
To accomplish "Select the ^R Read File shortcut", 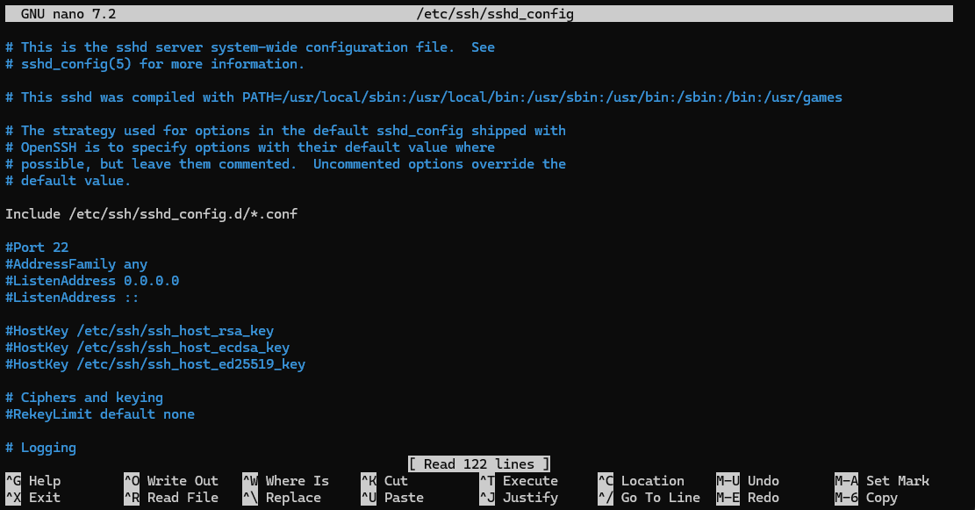I will click(x=171, y=498).
